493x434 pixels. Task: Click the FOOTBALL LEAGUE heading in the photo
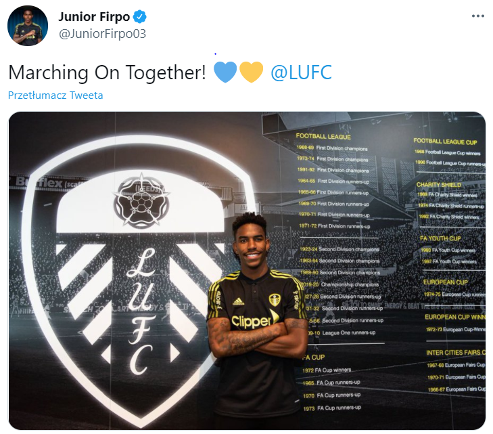pos(323,137)
